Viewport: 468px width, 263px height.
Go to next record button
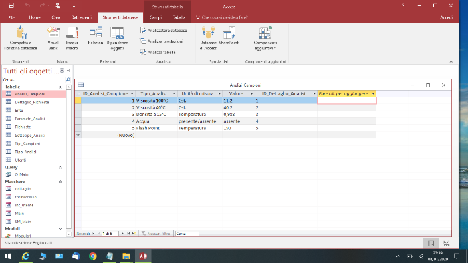click(x=122, y=234)
